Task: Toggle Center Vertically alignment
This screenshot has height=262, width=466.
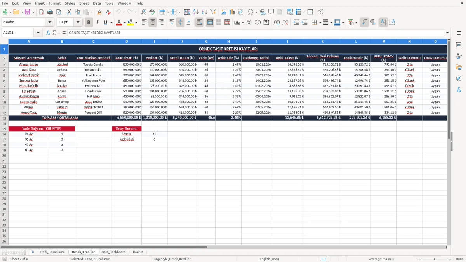Action: point(180,23)
